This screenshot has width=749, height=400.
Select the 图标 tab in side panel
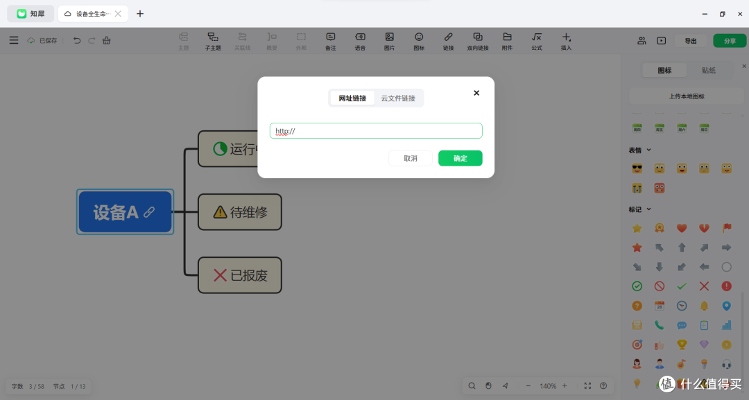pyautogui.click(x=664, y=71)
